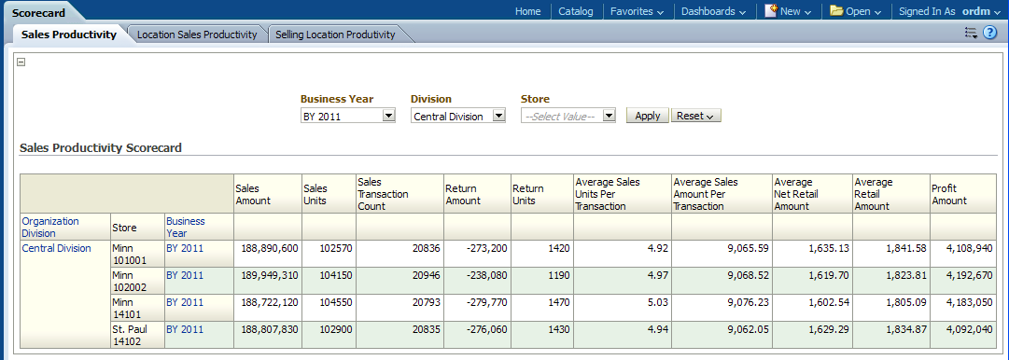Viewport: 1009px width, 360px height.
Task: Open Central Division link in table
Action: coord(57,248)
